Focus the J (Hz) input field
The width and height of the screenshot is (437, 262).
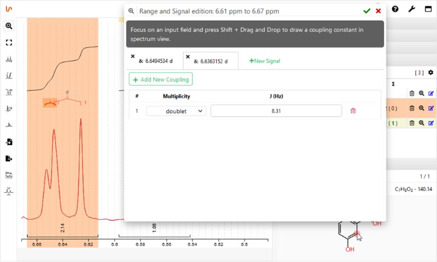point(276,111)
